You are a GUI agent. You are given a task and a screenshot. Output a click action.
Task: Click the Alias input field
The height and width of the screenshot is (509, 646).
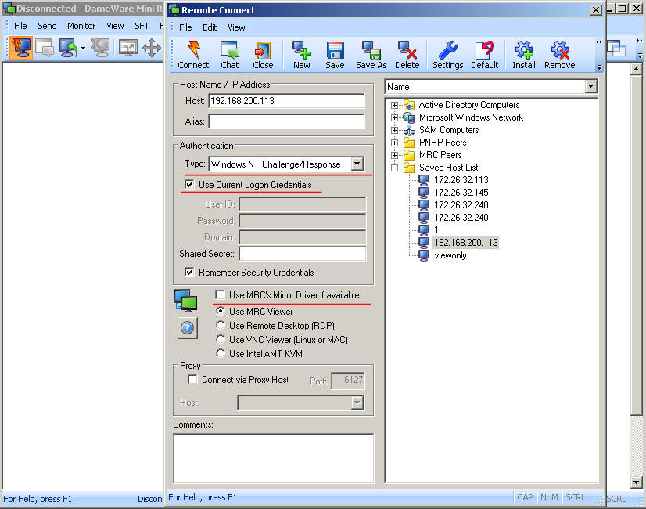(x=286, y=121)
